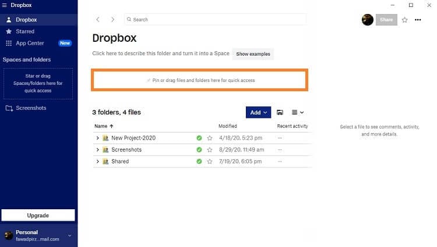Expand the Personal account switcher chevron
The width and height of the screenshot is (437, 247).
70,235
